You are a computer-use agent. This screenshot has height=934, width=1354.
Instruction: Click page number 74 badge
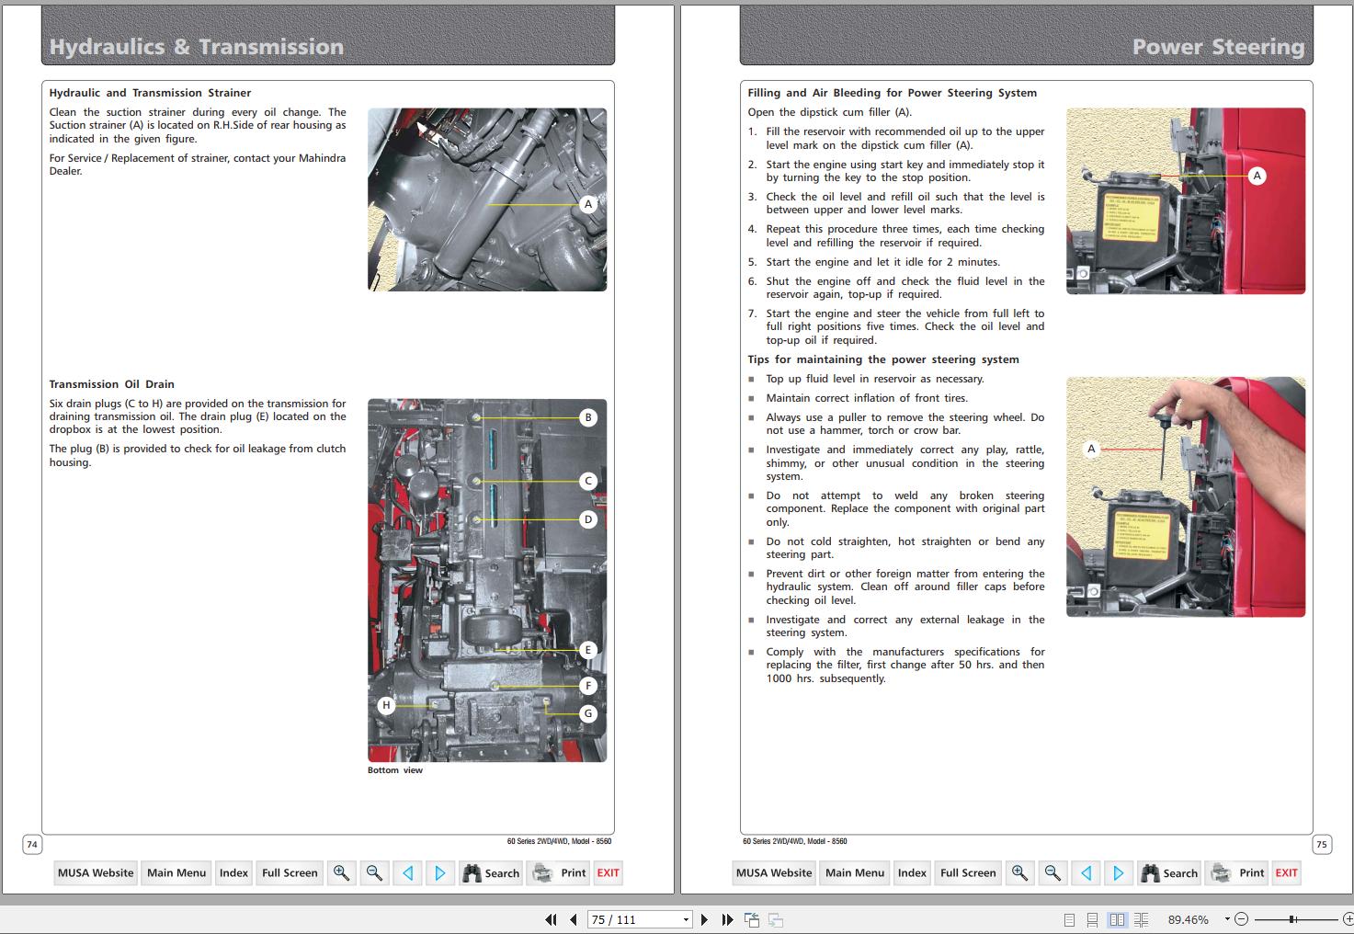32,844
